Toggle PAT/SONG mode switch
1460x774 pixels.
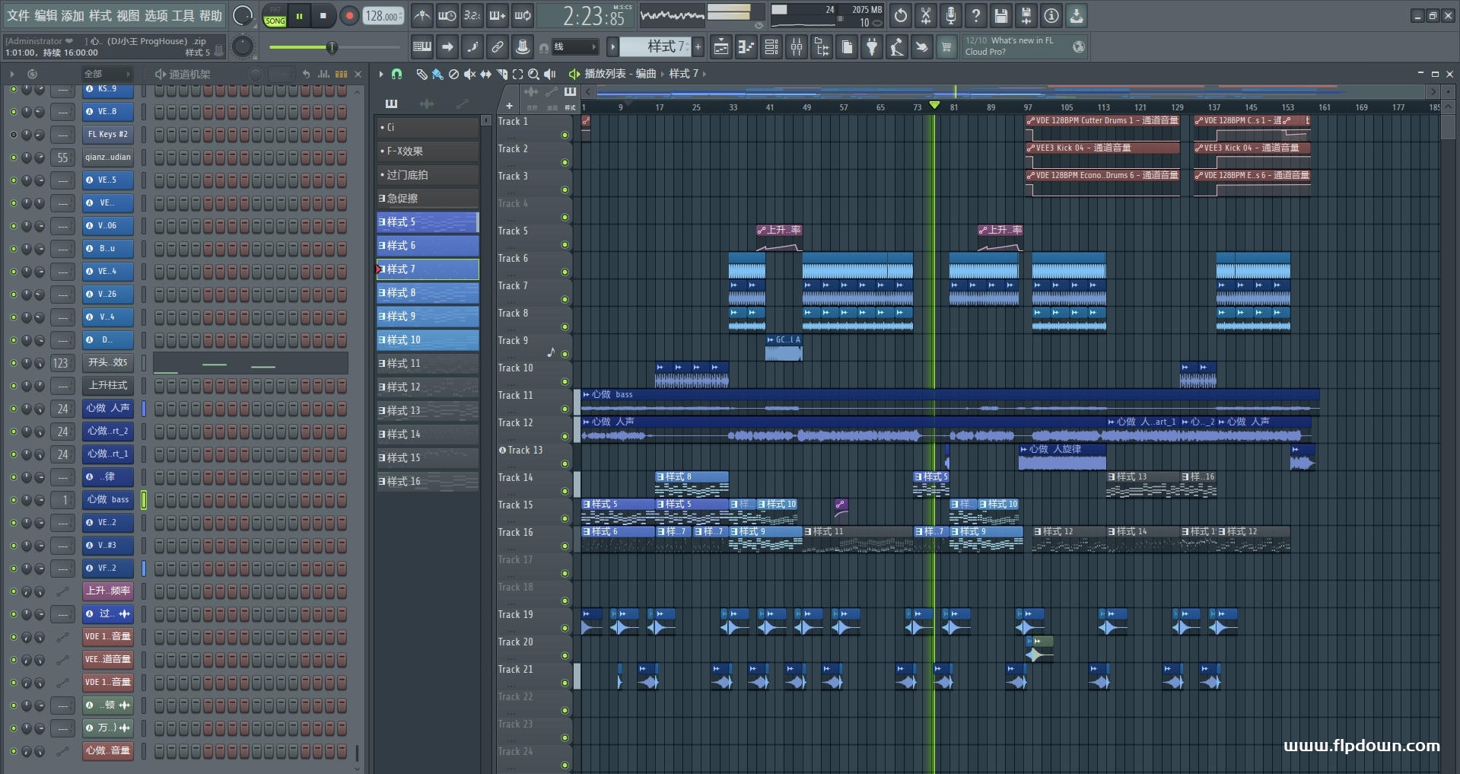pyautogui.click(x=275, y=16)
